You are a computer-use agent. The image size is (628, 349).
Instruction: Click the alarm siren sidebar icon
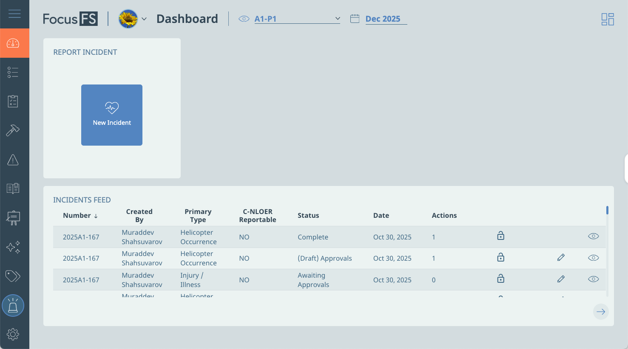(13, 306)
